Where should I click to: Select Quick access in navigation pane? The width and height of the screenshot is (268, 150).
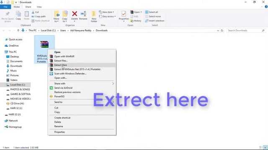pos(14,40)
